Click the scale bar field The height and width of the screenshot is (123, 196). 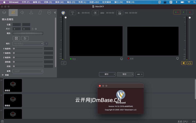click(28, 33)
